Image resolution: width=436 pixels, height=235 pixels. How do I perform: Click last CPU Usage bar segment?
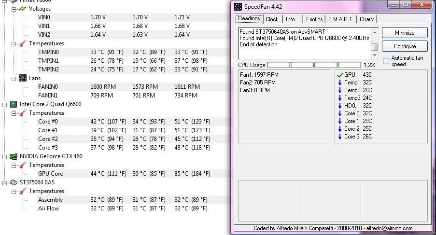350,65
